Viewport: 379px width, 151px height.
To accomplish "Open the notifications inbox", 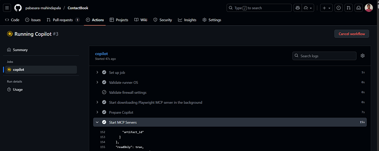I will click(358, 8).
